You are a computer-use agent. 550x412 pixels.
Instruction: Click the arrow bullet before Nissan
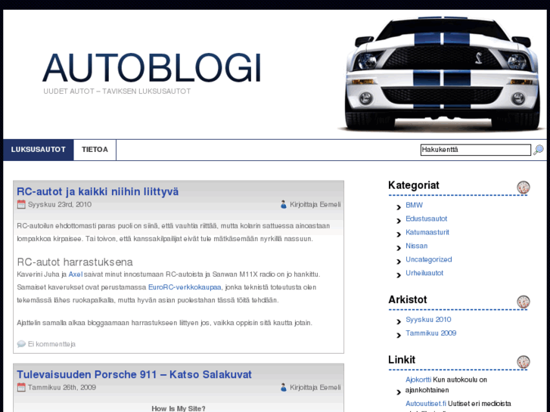tap(399, 248)
